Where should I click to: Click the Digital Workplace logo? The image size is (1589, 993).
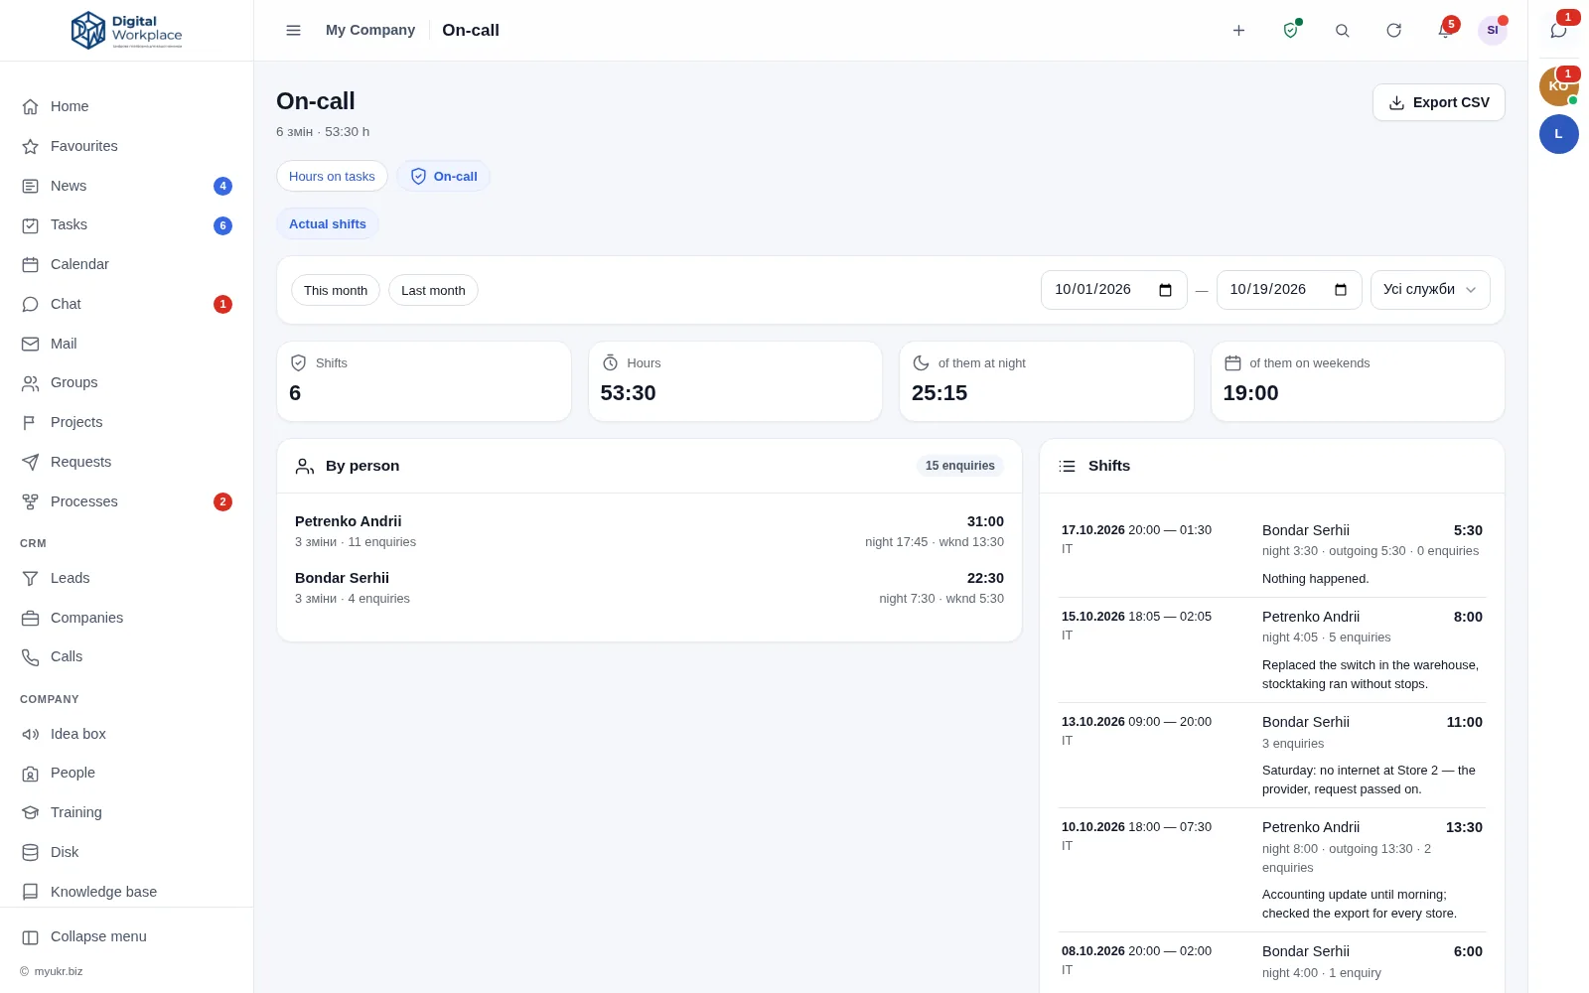127,31
